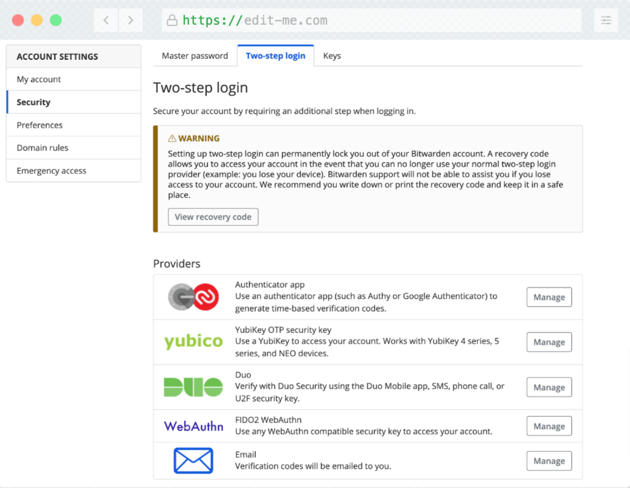Select the Two-step login tab
The width and height of the screenshot is (630, 488).
point(275,56)
